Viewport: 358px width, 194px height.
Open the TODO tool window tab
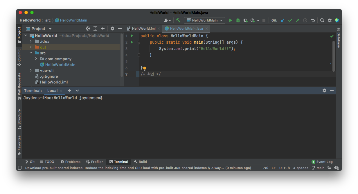47,162
